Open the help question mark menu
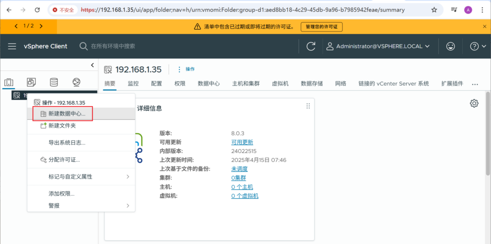The height and width of the screenshot is (244, 491). [x=478, y=46]
